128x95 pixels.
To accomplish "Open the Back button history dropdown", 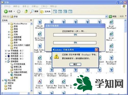I will pos(14,11).
